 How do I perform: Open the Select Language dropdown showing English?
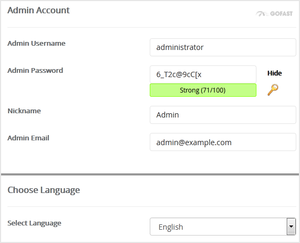pos(223,227)
